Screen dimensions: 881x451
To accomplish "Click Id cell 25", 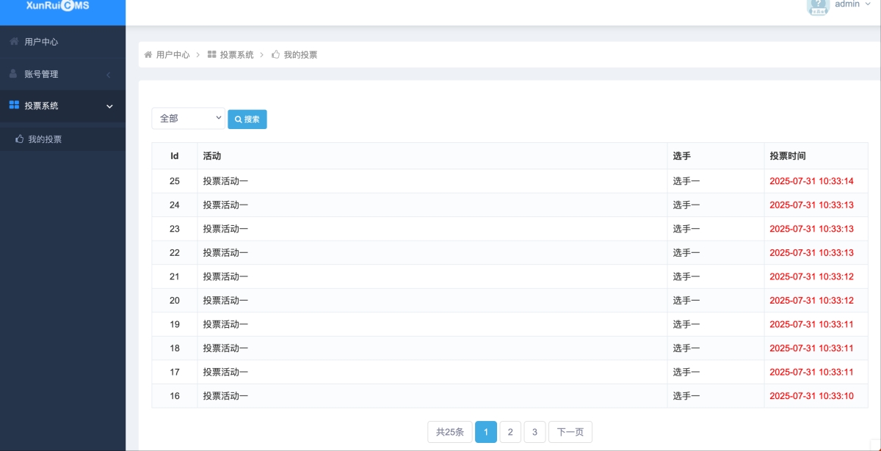I will (175, 181).
